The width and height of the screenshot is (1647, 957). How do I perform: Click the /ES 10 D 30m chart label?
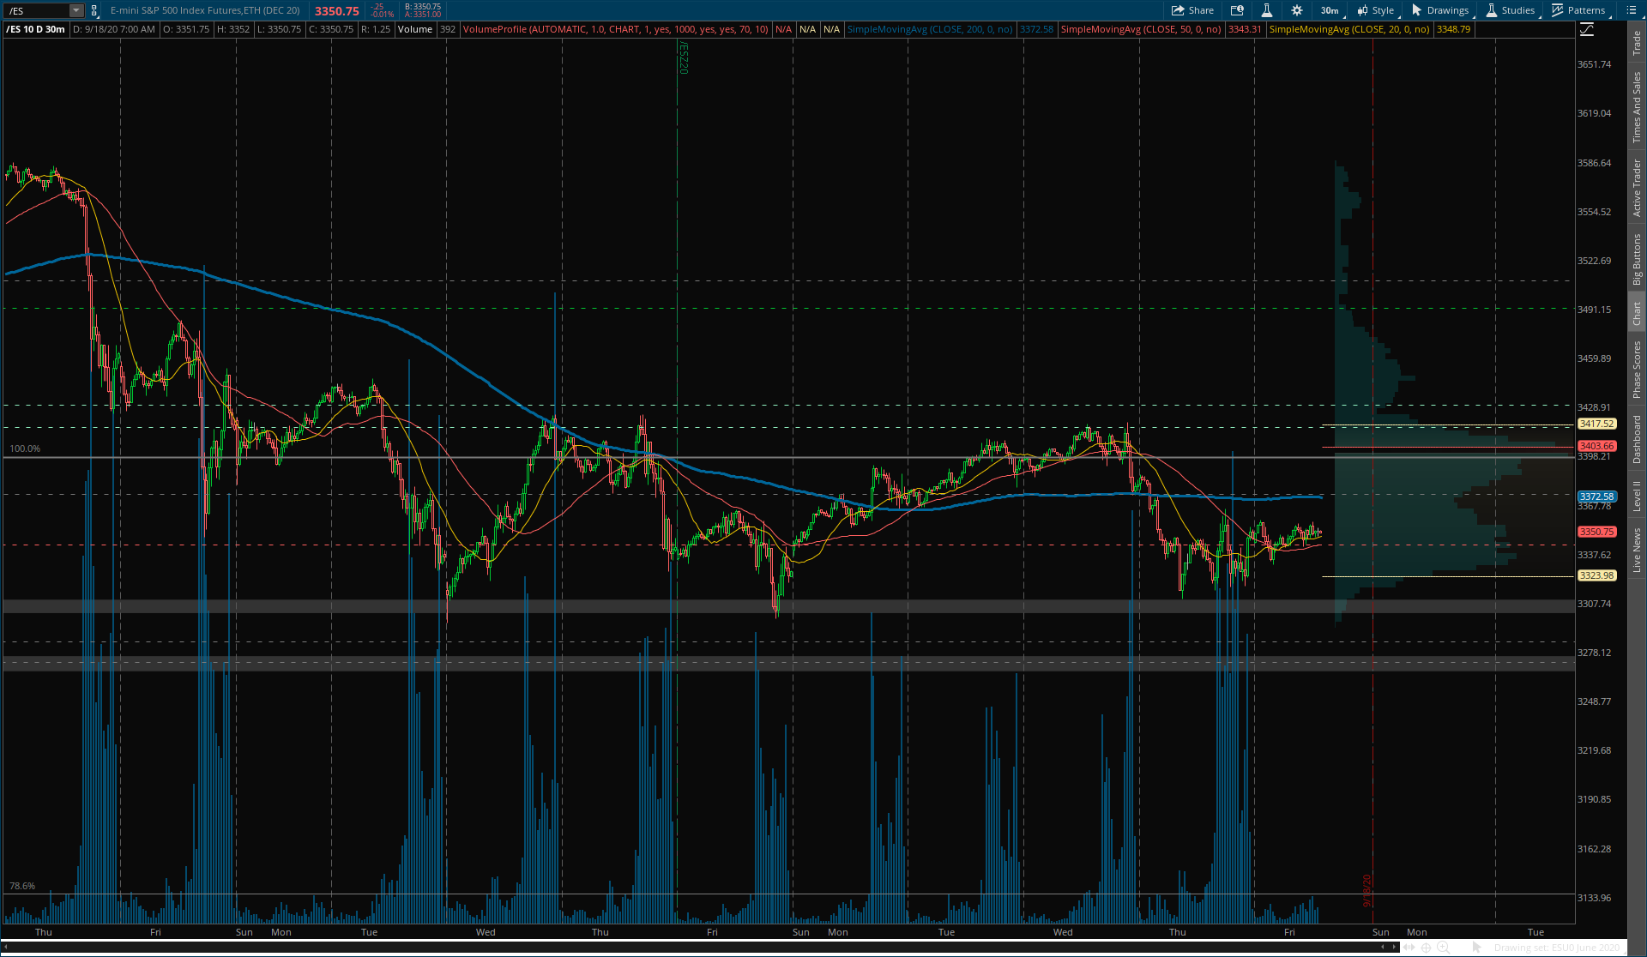pos(36,29)
